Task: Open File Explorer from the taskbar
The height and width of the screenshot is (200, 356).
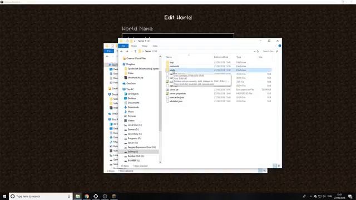Action: tap(78, 196)
